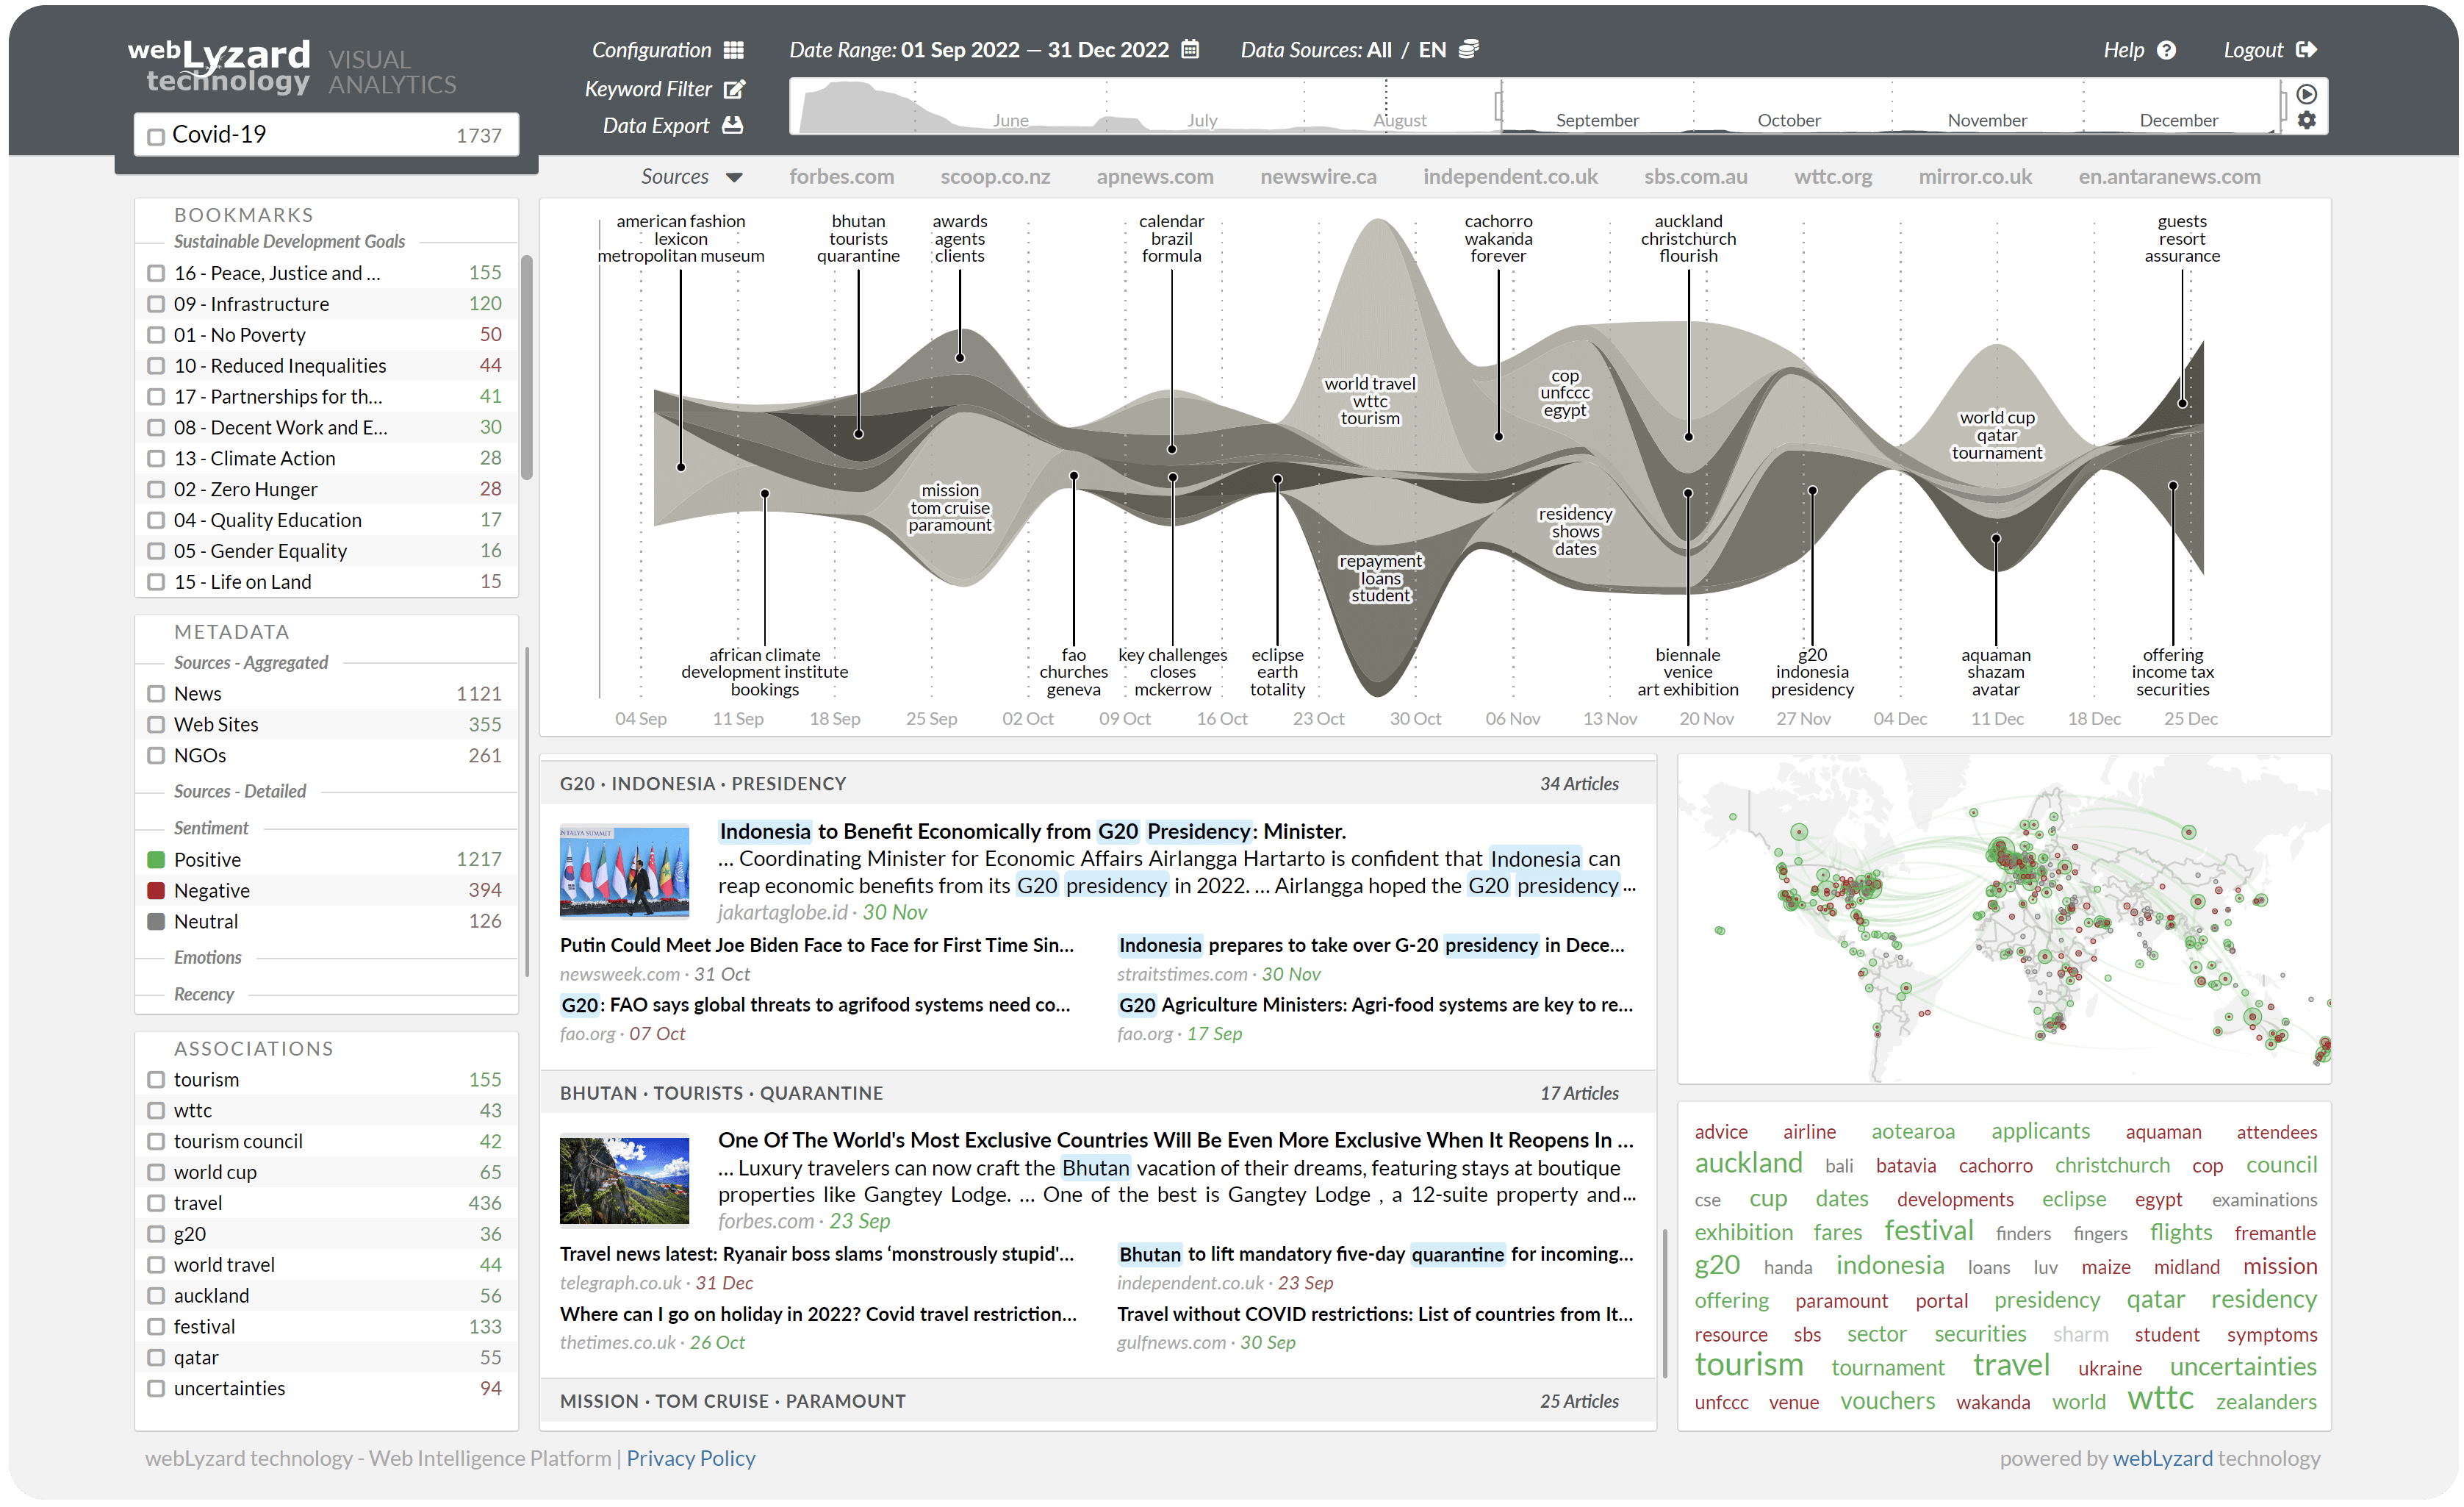Click the green Positive sentiment swatch

pos(156,859)
